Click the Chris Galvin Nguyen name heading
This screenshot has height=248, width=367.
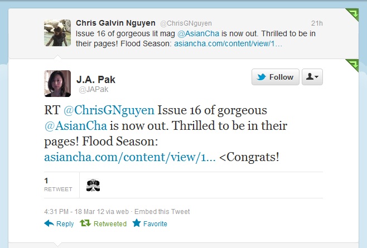(115, 23)
